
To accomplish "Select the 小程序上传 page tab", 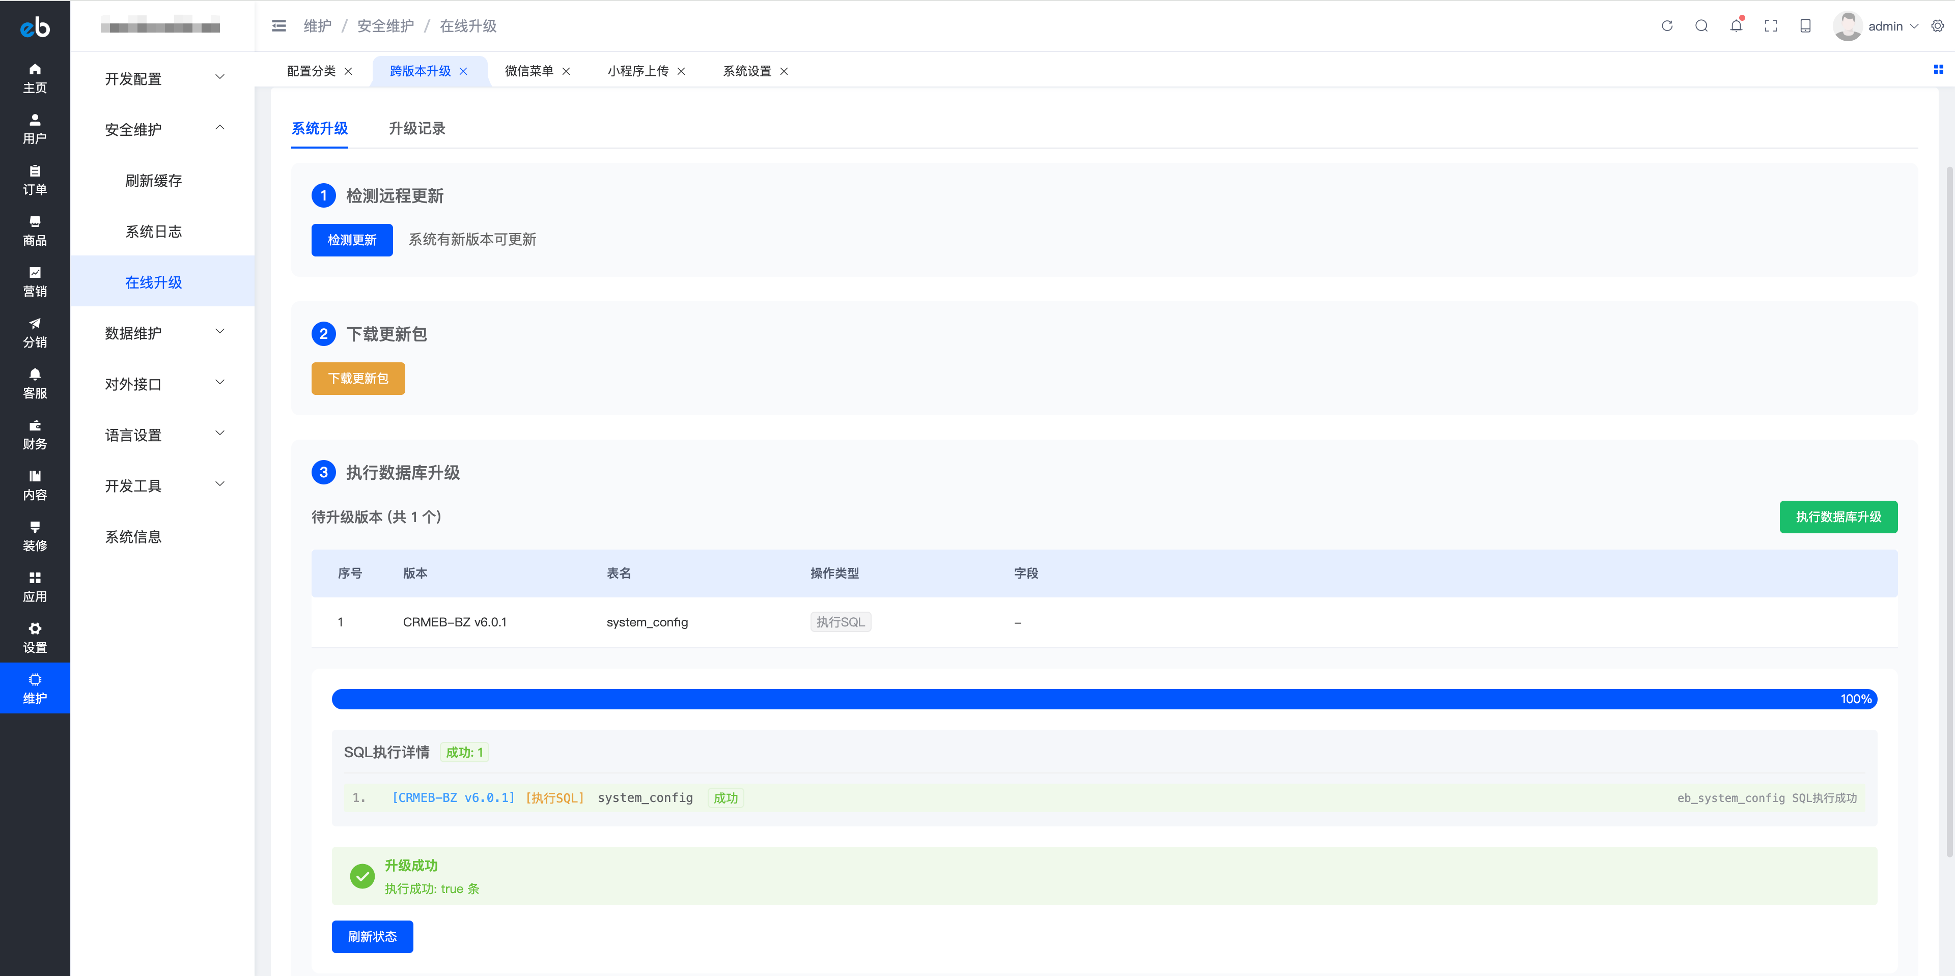I will [637, 71].
